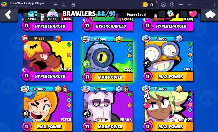Click the BlueStacks home button
This screenshot has width=218, height=132.
pos(64,5)
